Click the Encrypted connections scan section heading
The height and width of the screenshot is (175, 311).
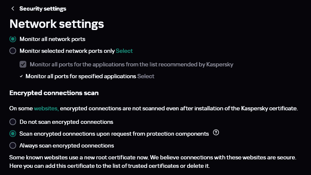[54, 92]
